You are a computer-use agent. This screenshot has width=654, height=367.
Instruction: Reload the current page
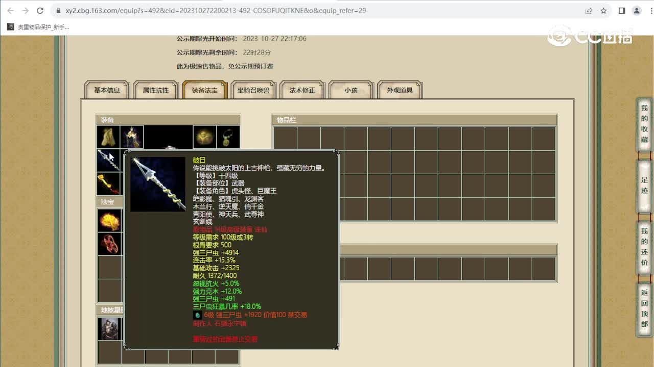[40, 10]
